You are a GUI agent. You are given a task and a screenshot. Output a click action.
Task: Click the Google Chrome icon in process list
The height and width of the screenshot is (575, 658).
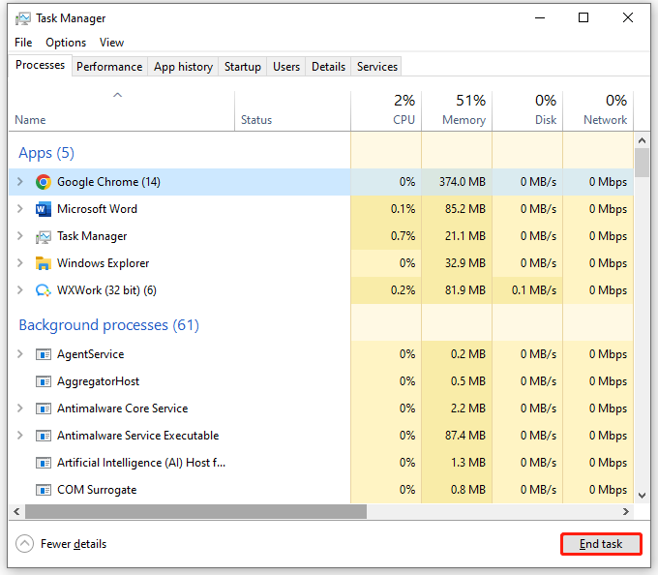tap(43, 182)
